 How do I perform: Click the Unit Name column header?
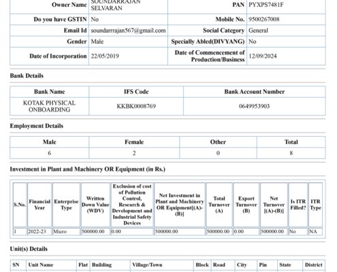41,265
